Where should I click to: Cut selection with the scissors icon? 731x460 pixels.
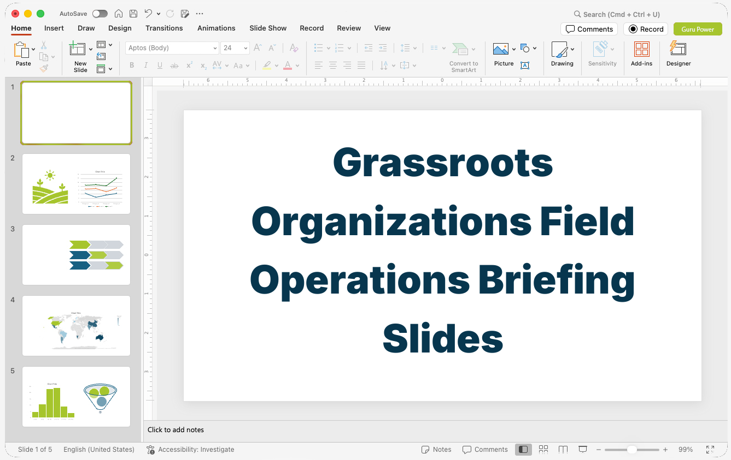(x=44, y=45)
